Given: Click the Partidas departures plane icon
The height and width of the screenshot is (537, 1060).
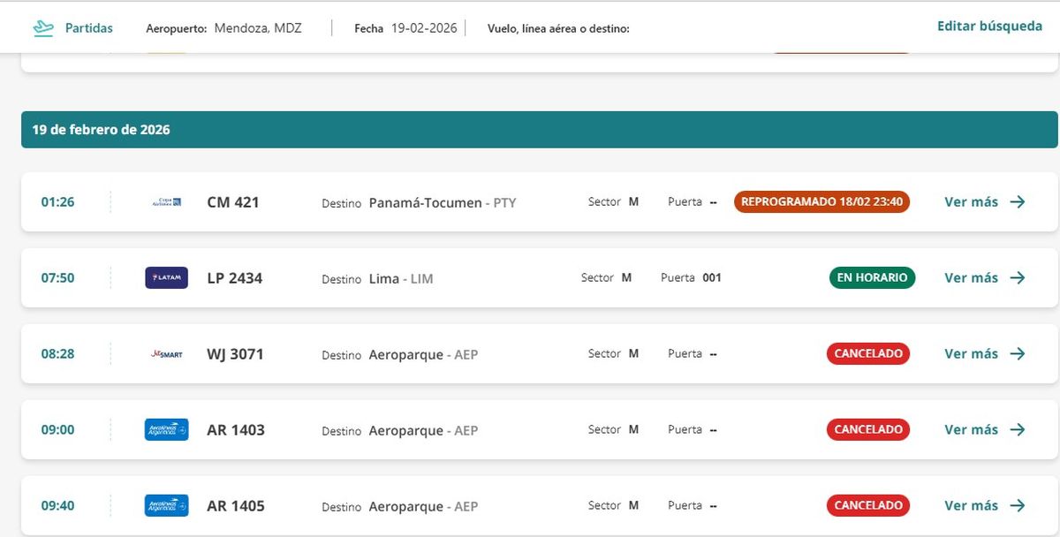Looking at the screenshot, I should point(42,28).
